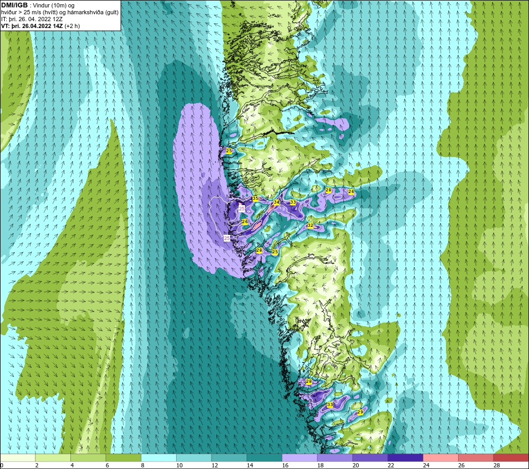Click the yellow 28 label above southern 33

309,381
